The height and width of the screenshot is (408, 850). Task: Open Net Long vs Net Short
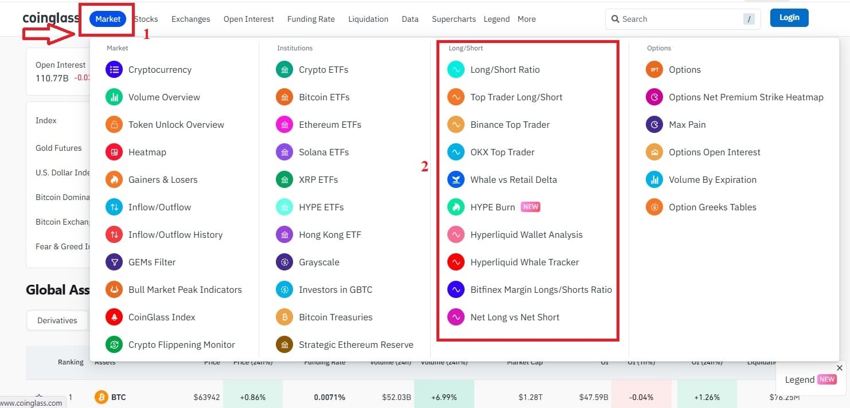coord(514,317)
